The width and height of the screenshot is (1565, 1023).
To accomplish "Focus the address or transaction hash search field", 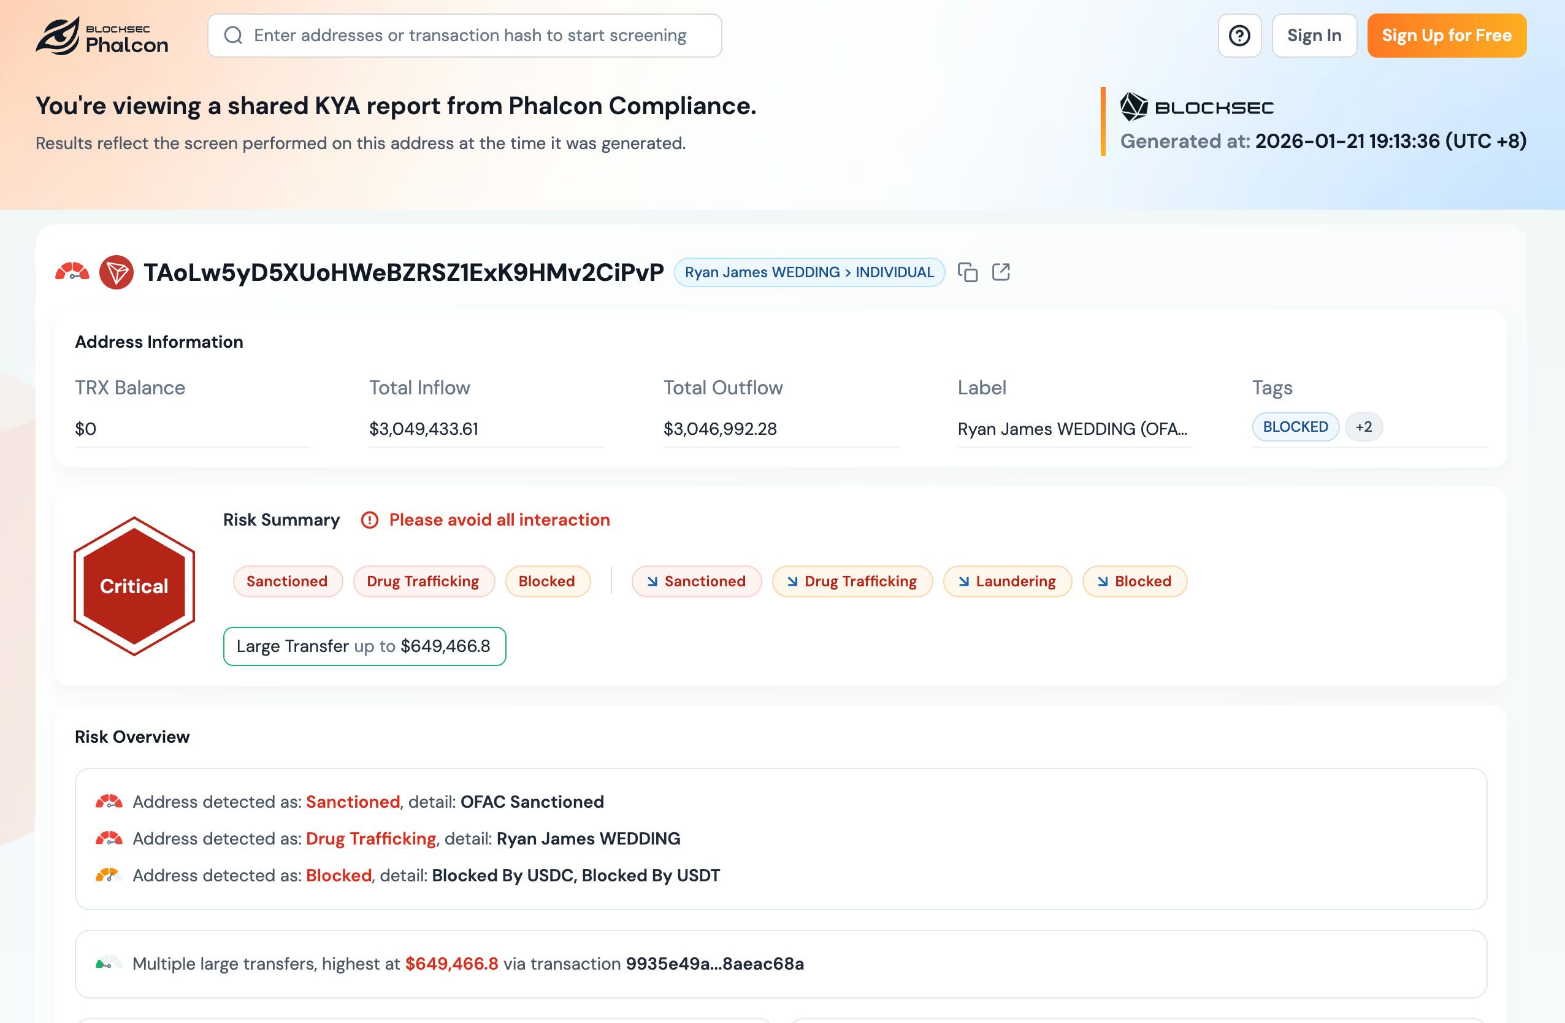I will coord(464,36).
